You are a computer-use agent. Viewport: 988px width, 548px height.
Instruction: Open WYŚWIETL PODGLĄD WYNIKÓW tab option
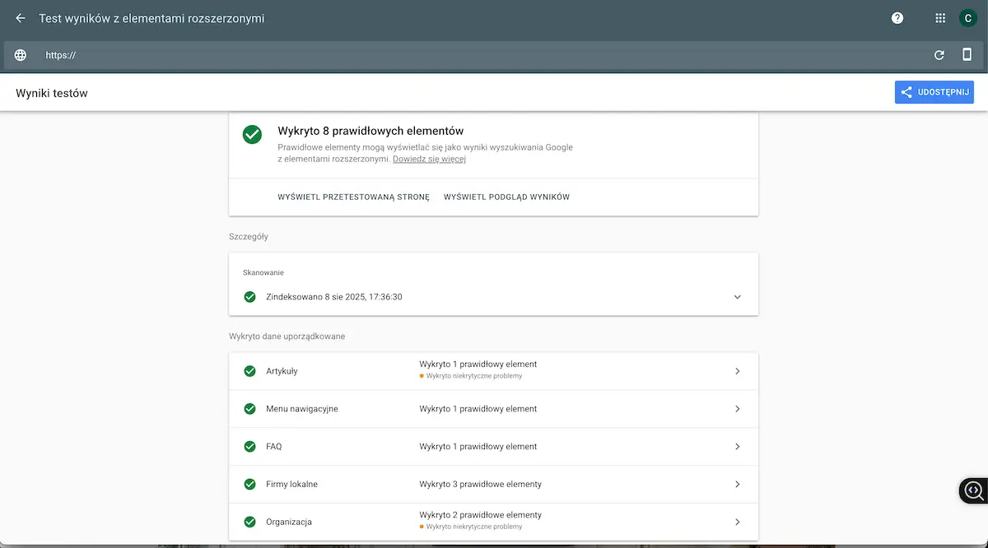click(506, 197)
